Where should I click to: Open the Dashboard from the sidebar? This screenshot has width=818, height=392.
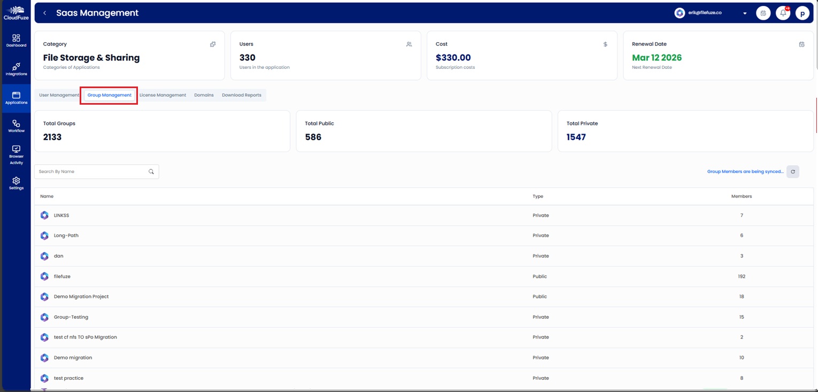tap(16, 40)
